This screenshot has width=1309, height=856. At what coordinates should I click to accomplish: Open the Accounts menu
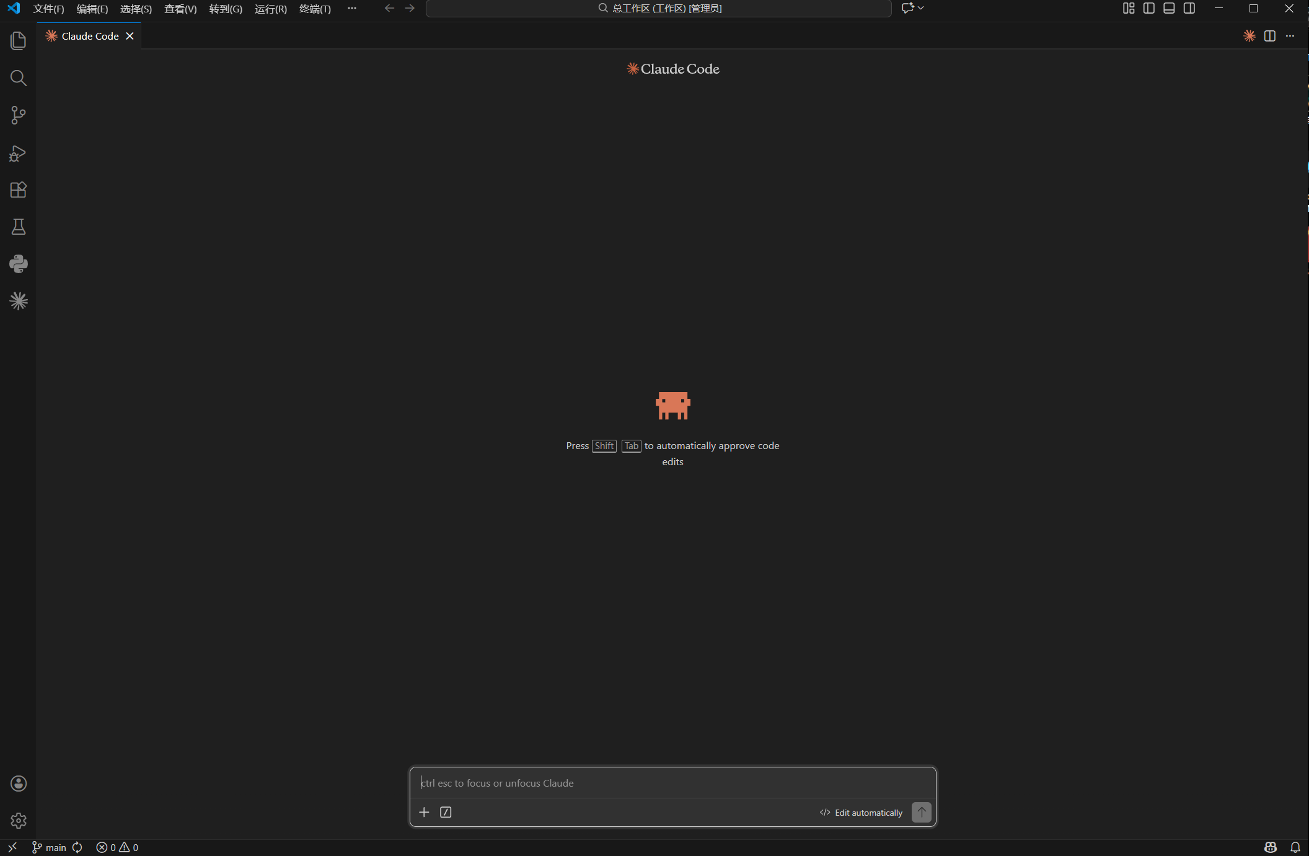19,784
